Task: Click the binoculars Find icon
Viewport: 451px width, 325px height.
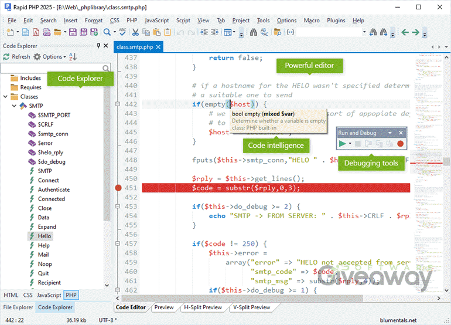Action: 254,32
